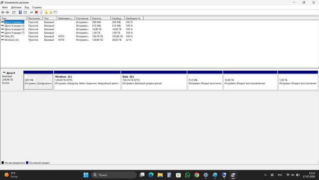
Task: Click the Диск 0 disk label panel
Action: pos(11,80)
